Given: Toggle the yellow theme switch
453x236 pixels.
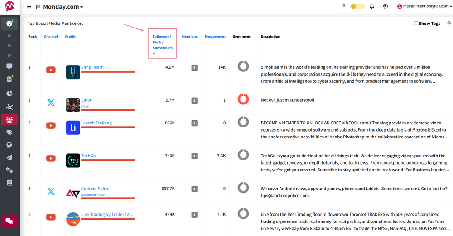Looking at the screenshot, I should click(357, 6).
